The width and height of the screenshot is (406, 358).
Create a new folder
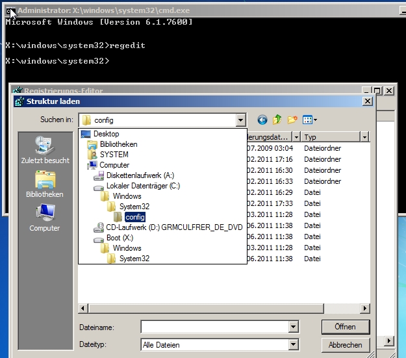292,120
